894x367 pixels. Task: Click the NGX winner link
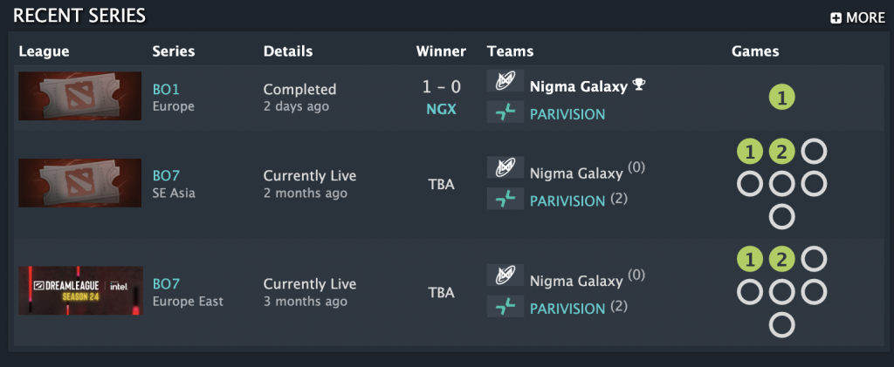tap(441, 112)
